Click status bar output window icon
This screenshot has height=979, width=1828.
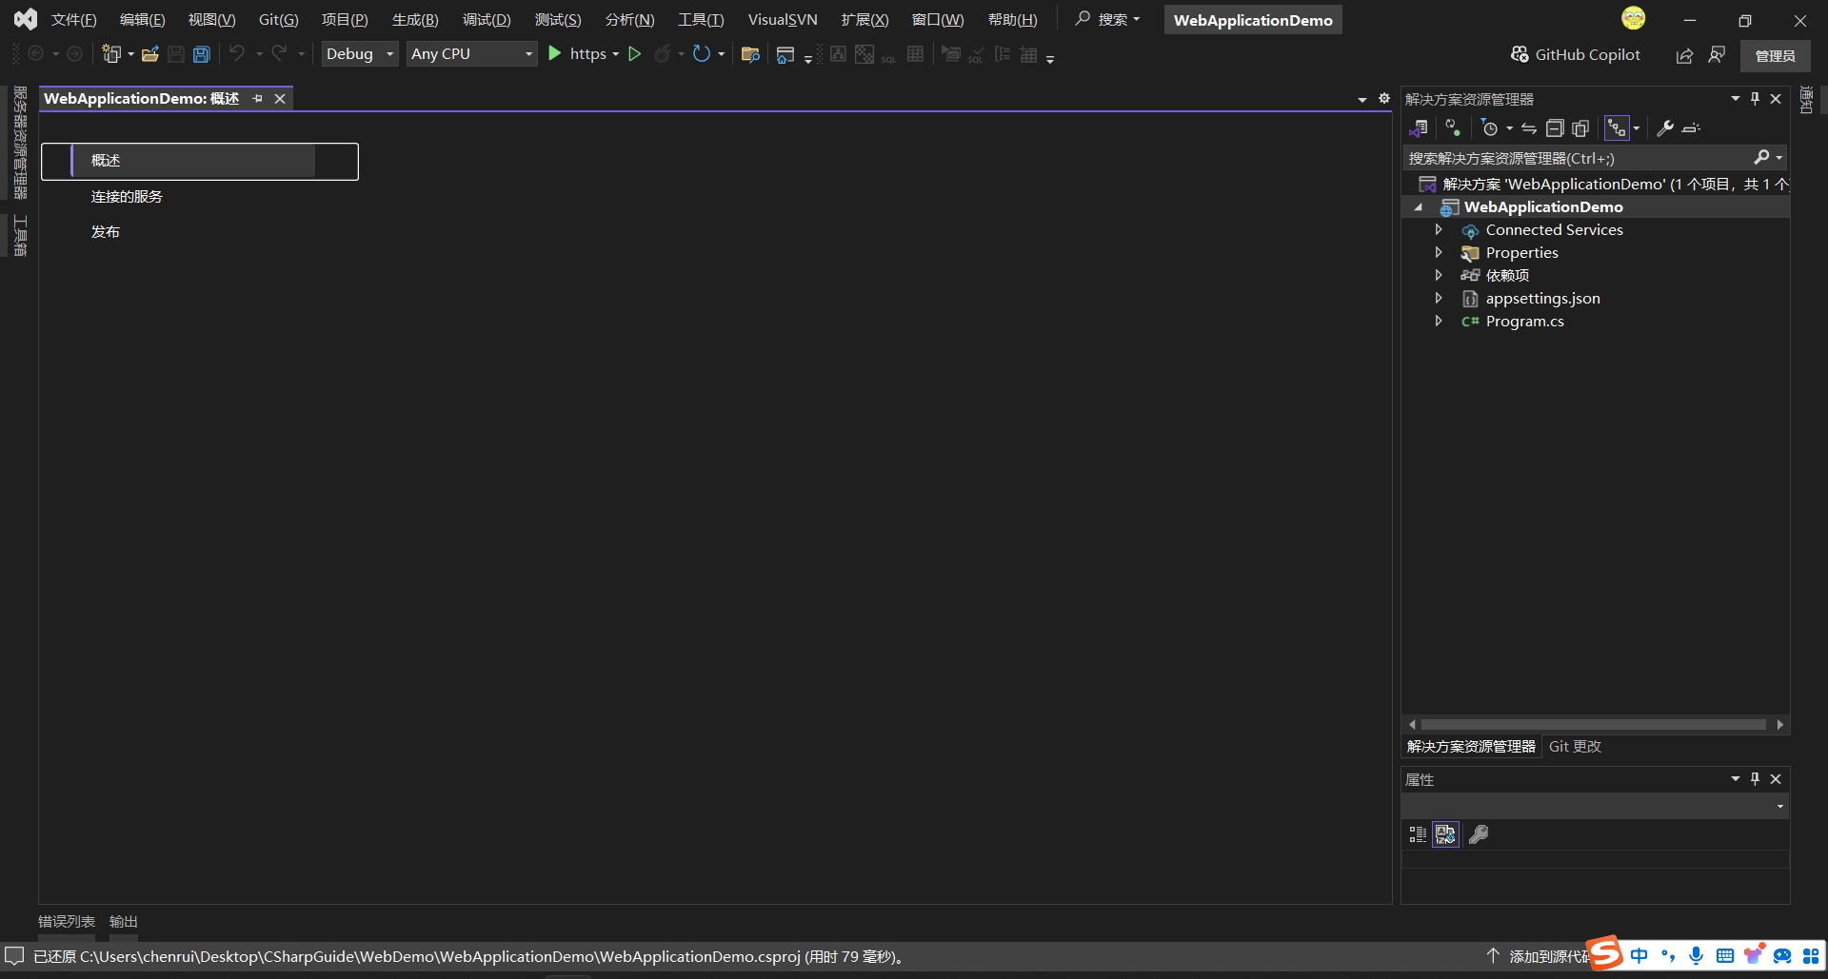14,955
